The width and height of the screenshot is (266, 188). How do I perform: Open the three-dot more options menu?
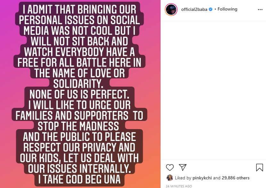pos(260,10)
